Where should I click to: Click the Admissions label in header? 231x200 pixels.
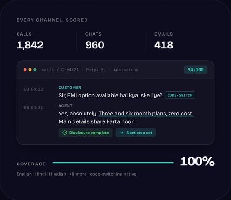(126, 70)
